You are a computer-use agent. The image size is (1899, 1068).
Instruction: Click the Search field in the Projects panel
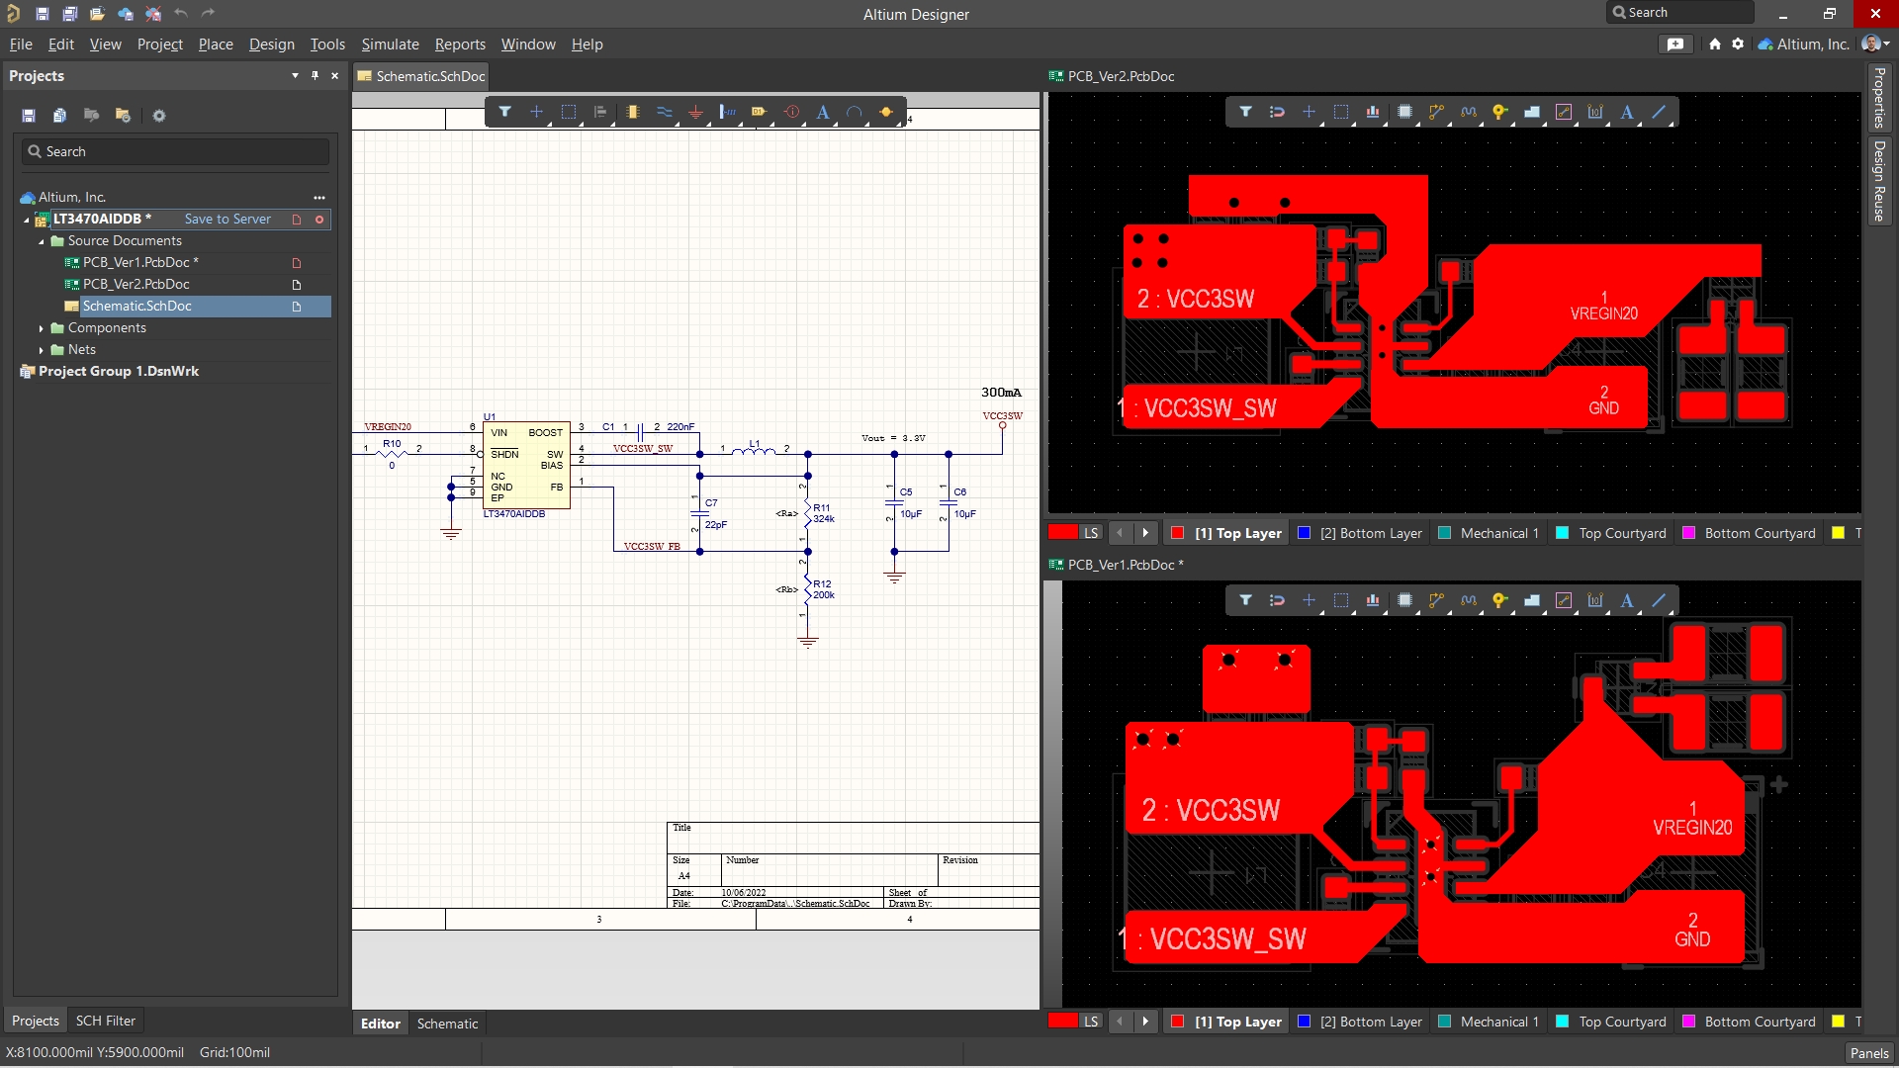coord(174,151)
